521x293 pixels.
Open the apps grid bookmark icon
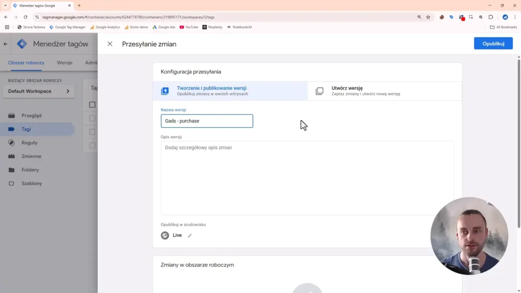click(7, 27)
